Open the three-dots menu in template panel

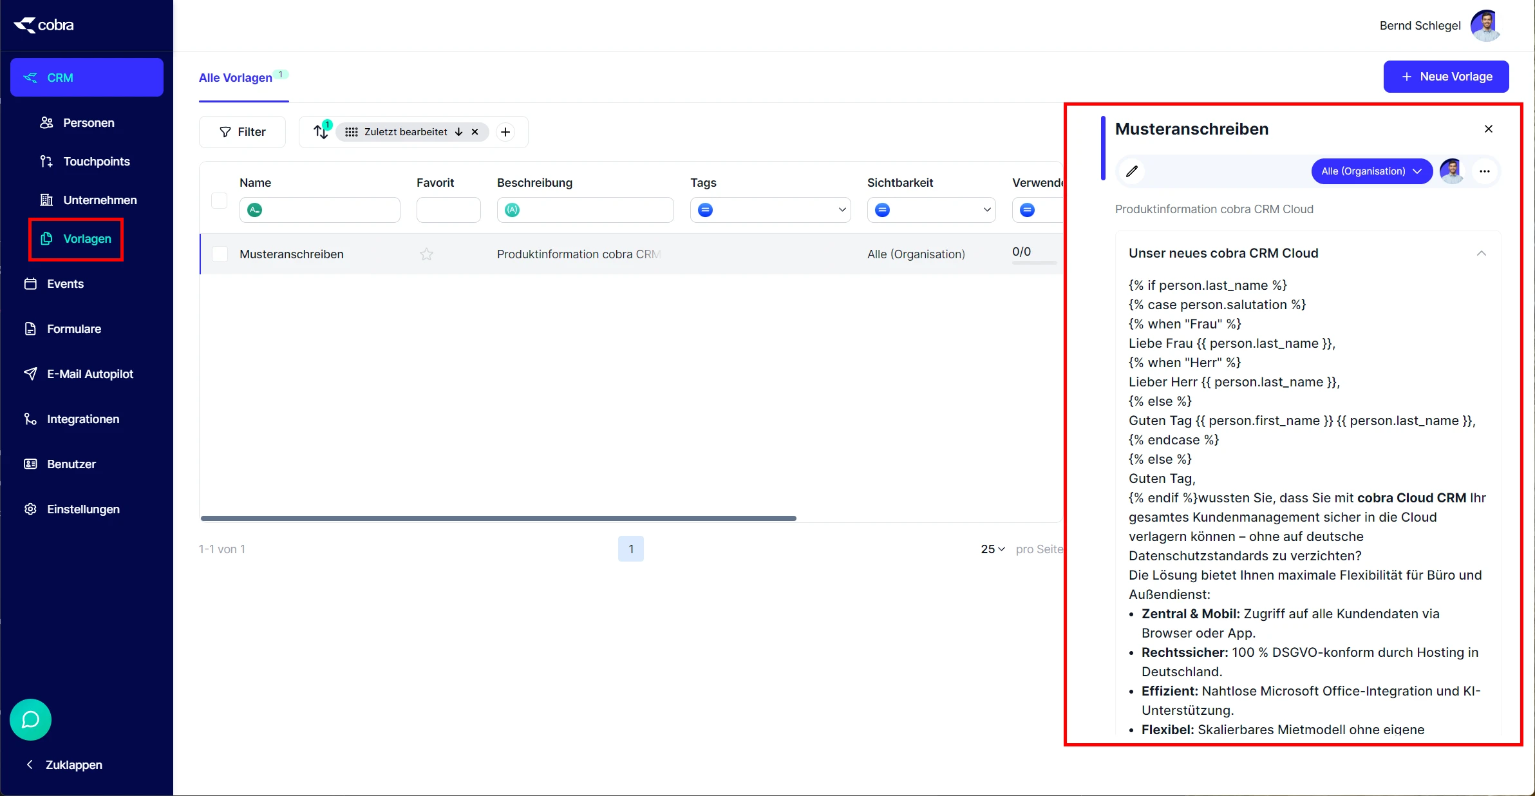(1485, 171)
